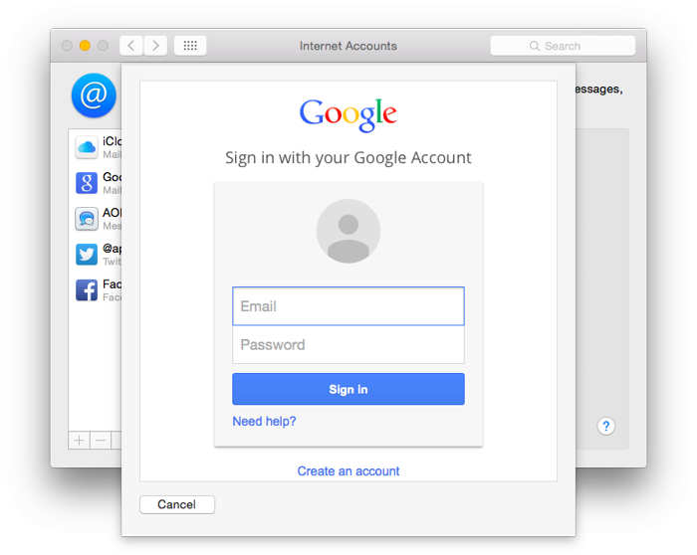Open the Need help? link
697x555 pixels.
(x=265, y=421)
